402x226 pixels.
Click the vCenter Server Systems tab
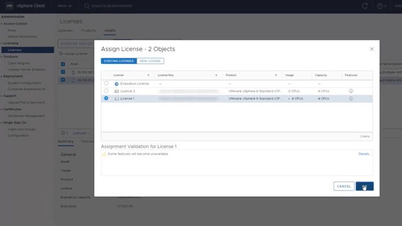point(76,43)
